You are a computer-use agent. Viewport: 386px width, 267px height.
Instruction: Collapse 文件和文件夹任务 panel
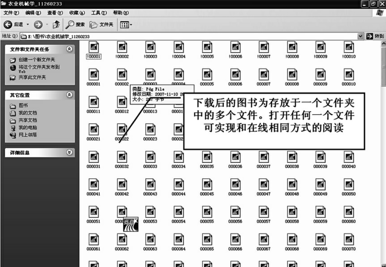tap(69, 49)
